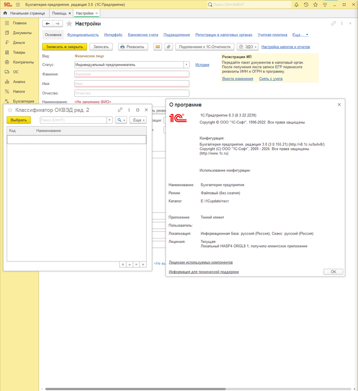Open Контрагенты section in sidebar
The image size is (358, 391).
[x=23, y=62]
